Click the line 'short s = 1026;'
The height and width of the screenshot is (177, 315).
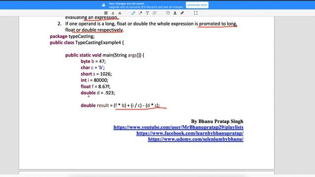coord(96,74)
